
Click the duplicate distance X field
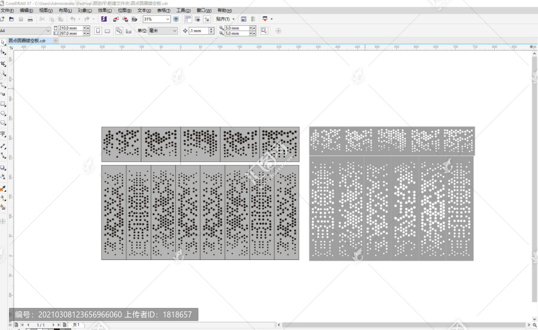pos(237,28)
